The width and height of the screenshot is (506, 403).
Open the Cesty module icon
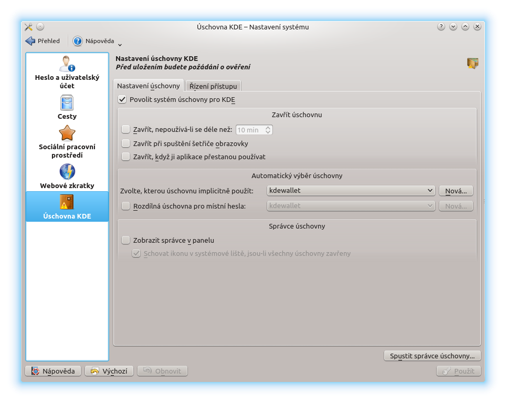pyautogui.click(x=67, y=104)
